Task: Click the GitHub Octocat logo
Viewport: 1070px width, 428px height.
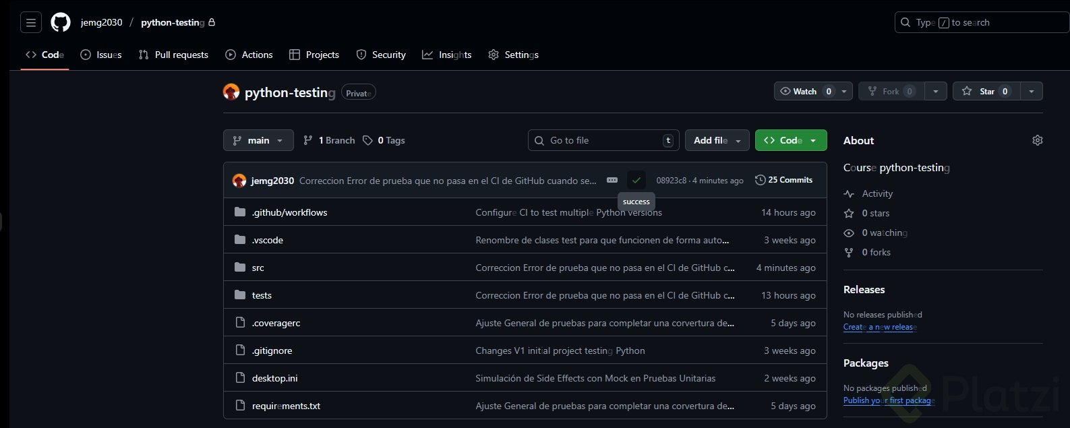Action: click(61, 22)
